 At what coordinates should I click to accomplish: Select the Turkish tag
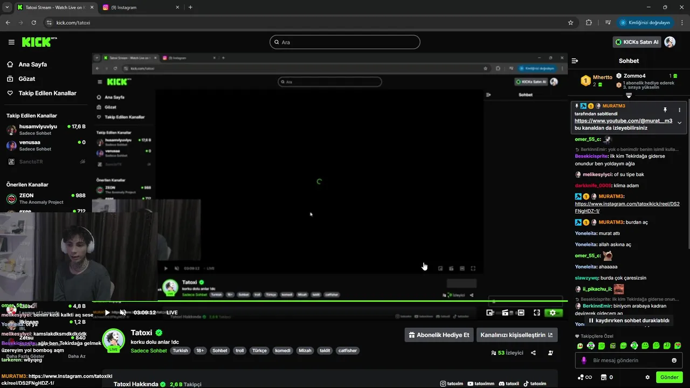pos(180,350)
